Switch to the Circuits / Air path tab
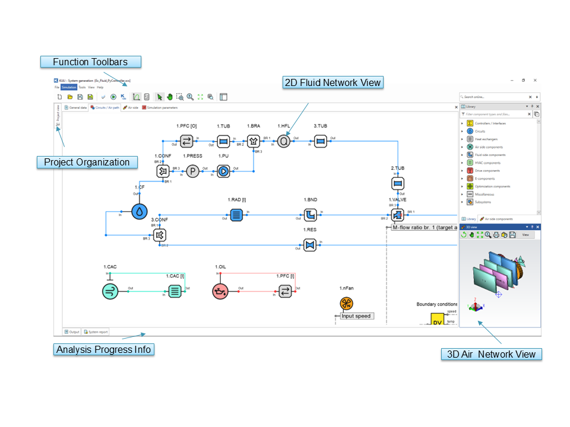The image size is (570, 427). coord(104,107)
